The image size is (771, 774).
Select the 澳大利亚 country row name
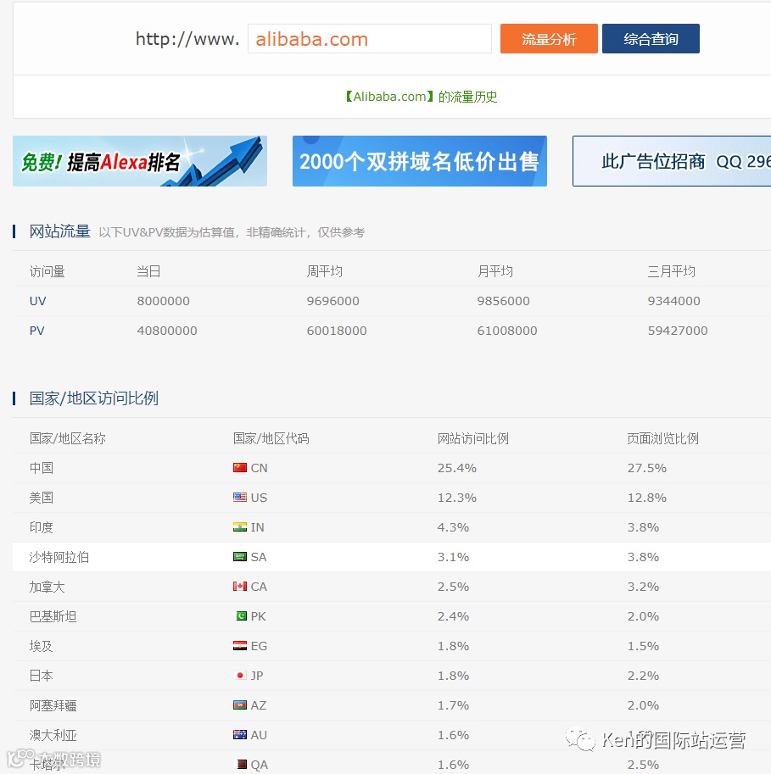pyautogui.click(x=53, y=734)
